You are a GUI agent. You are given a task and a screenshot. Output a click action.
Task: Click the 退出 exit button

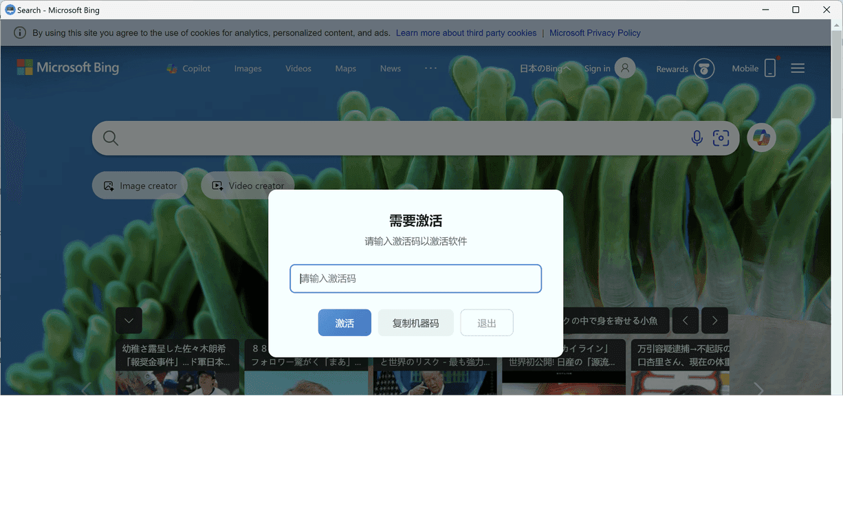click(x=487, y=323)
